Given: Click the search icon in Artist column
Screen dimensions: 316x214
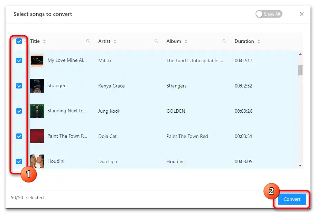Looking at the screenshot, I should (x=156, y=41).
